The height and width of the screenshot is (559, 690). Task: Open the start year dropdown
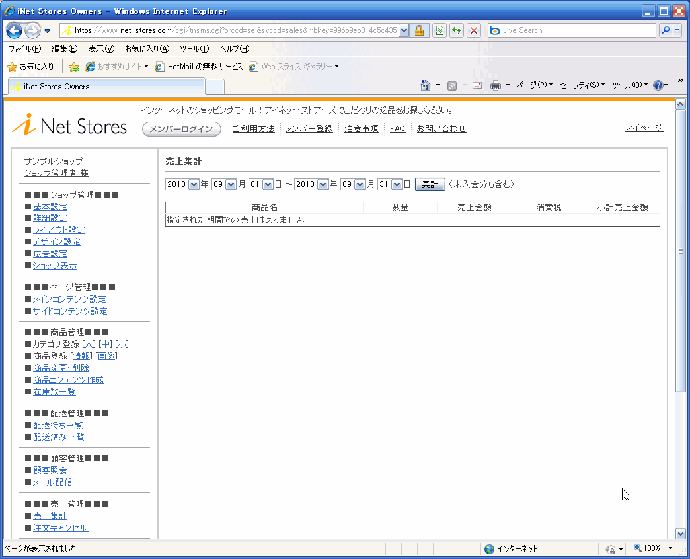pos(194,184)
